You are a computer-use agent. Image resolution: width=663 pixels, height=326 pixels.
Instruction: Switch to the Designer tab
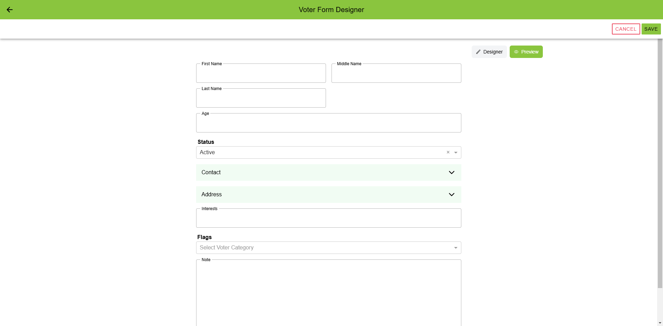[489, 52]
